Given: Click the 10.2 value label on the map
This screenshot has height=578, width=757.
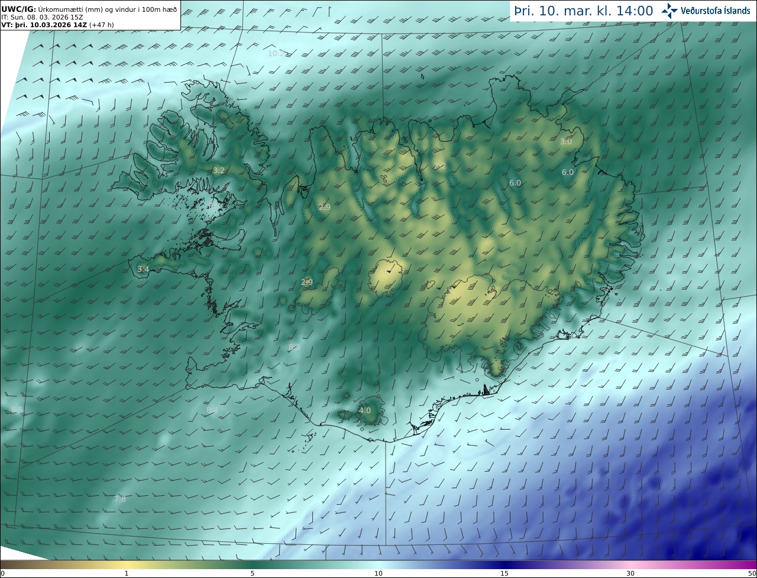Looking at the screenshot, I should point(277,53).
